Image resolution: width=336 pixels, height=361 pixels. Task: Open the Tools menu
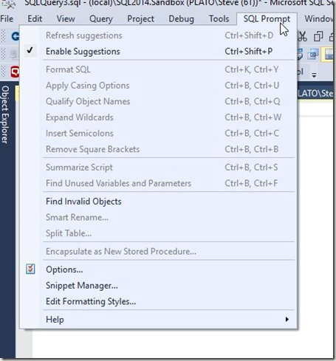(x=219, y=18)
